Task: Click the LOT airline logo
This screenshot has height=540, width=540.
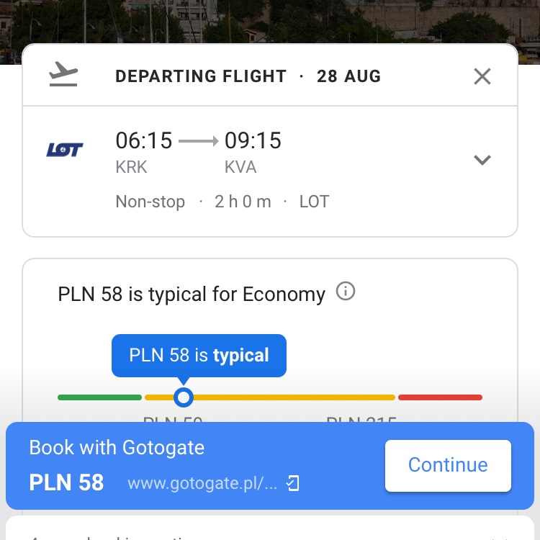Action: [x=65, y=150]
